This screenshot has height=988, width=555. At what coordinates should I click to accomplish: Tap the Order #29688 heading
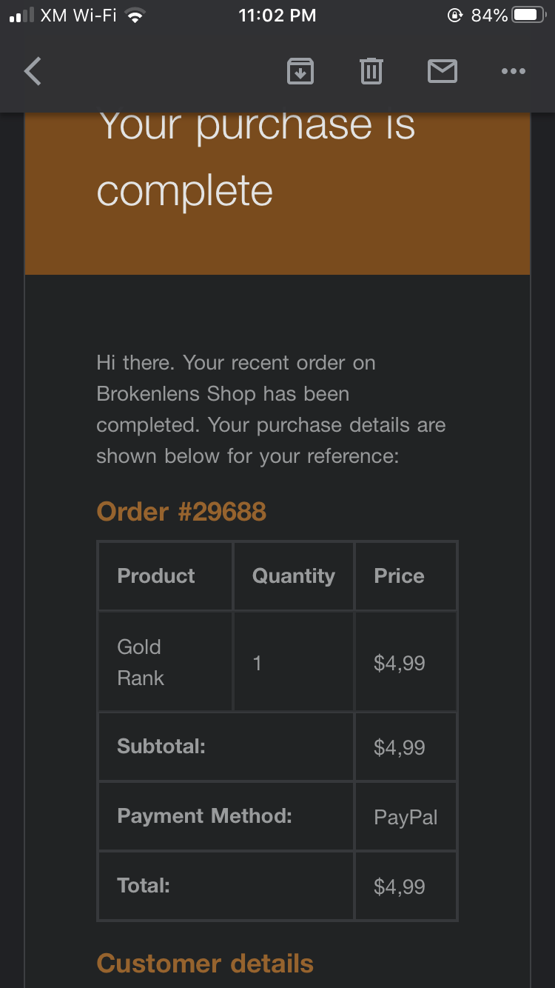click(181, 511)
